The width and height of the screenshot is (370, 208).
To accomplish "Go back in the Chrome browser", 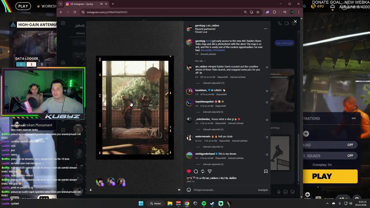I will coord(61,12).
